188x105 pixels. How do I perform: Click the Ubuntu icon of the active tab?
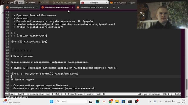point(43,7)
